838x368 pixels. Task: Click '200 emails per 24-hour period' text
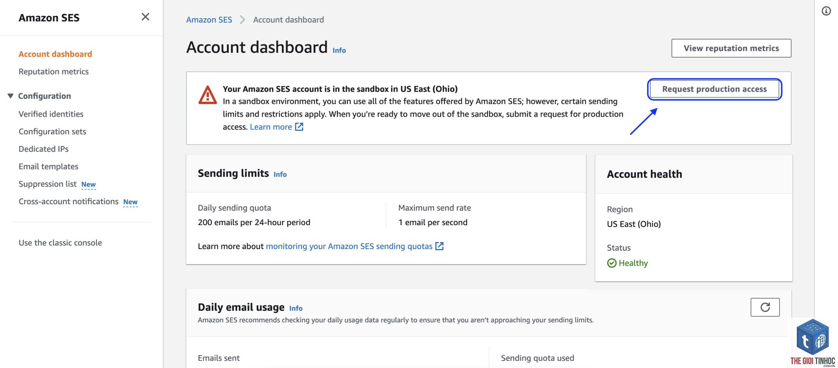(254, 222)
